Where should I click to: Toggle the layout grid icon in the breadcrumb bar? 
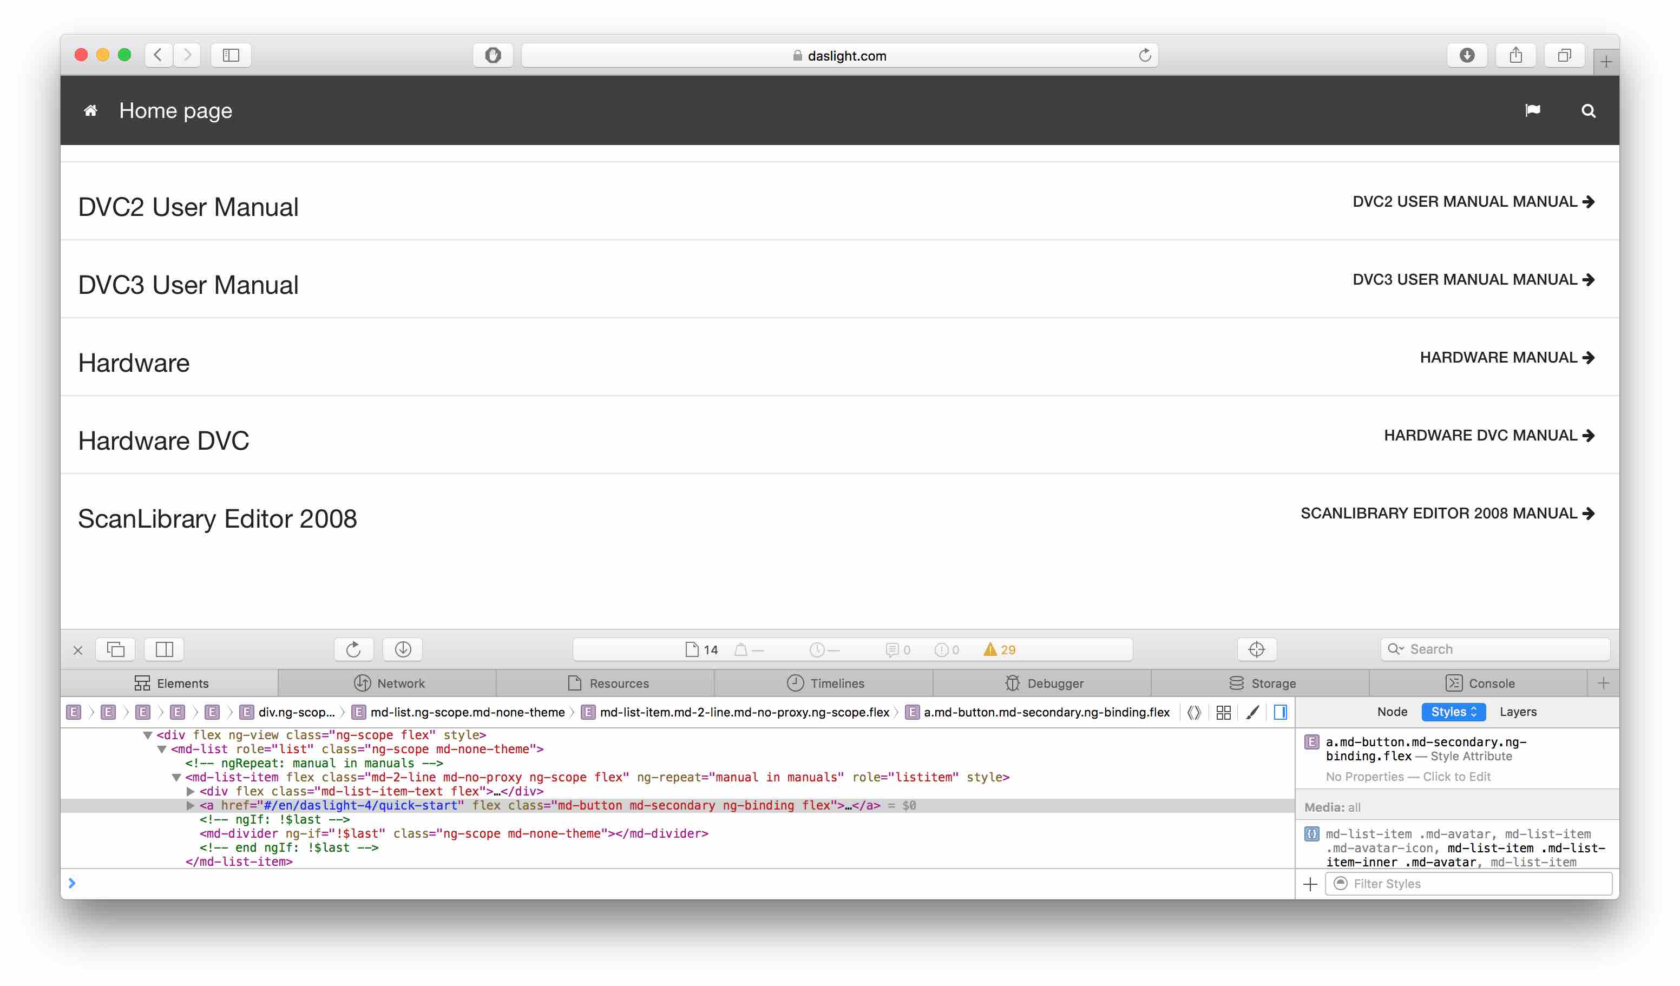[1223, 713]
